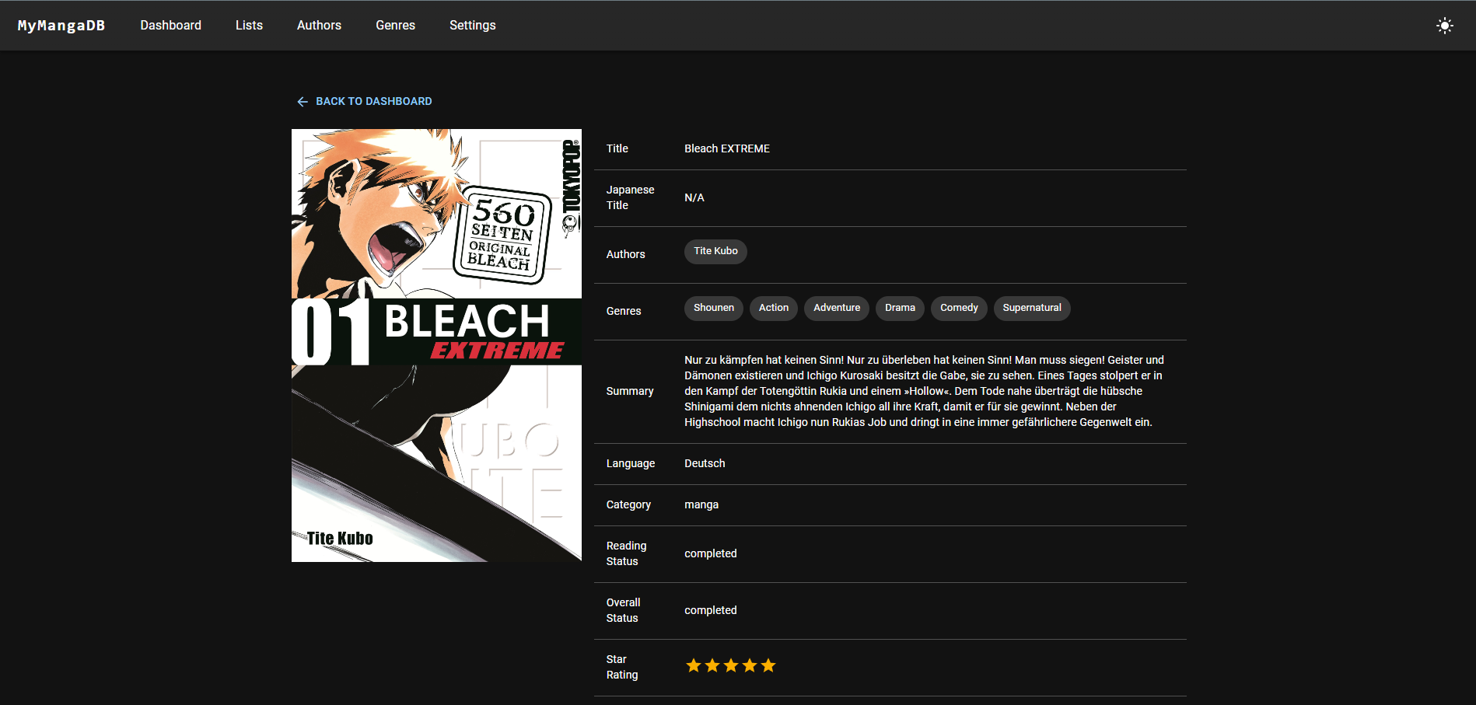Open the Dashboard menu item
Viewport: 1476px width, 705px height.
171,26
